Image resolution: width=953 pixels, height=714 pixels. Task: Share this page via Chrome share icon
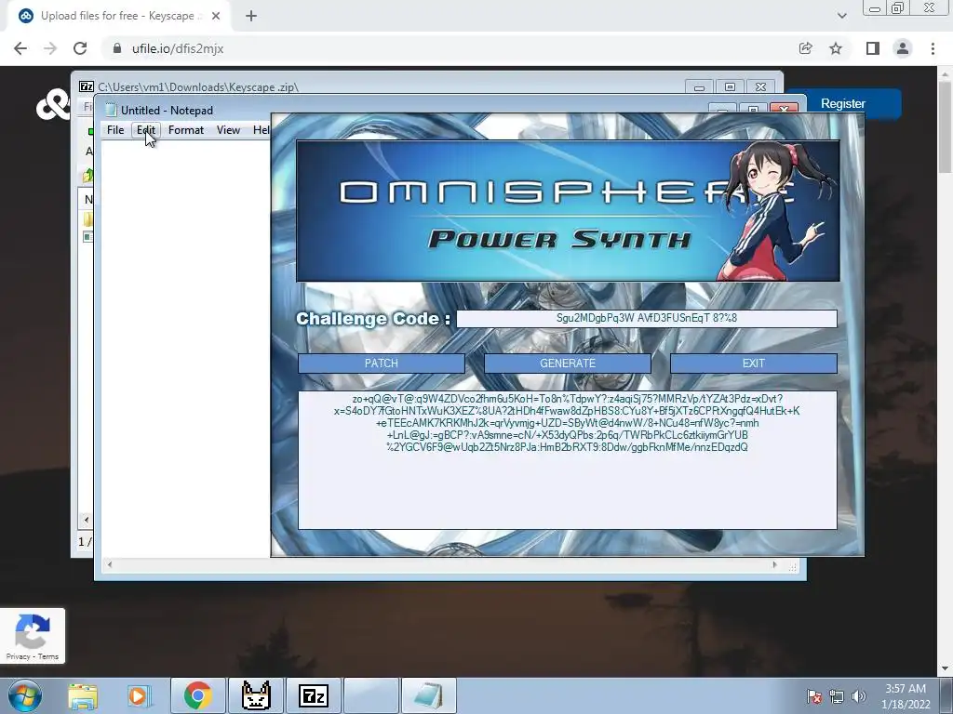805,48
